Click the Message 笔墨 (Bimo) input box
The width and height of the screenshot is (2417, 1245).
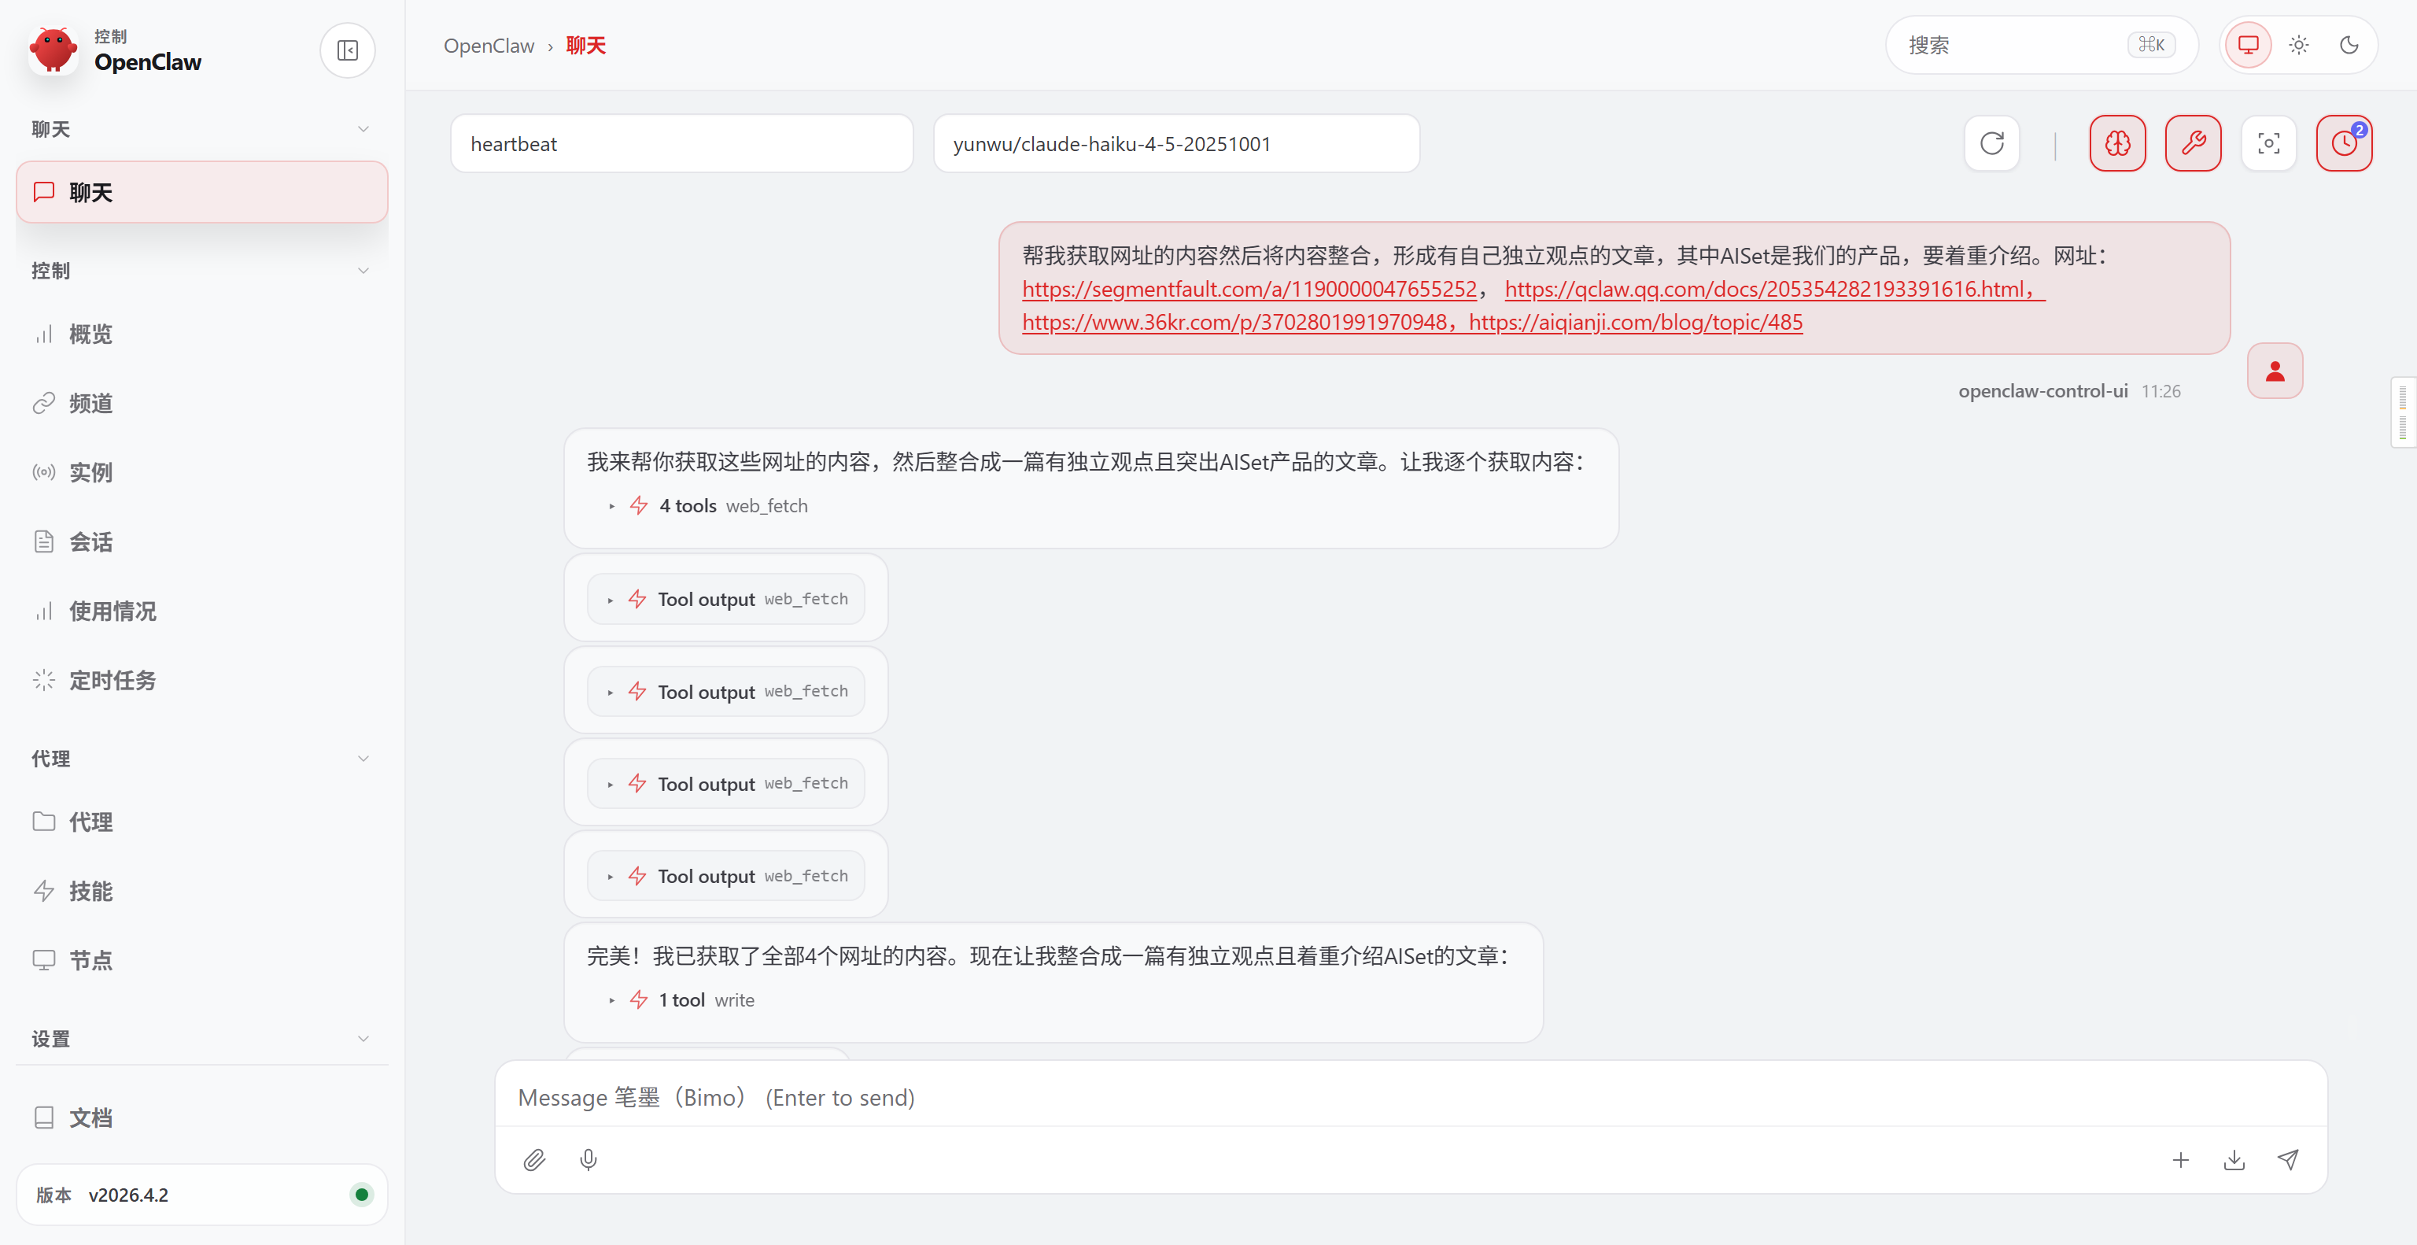(1410, 1097)
